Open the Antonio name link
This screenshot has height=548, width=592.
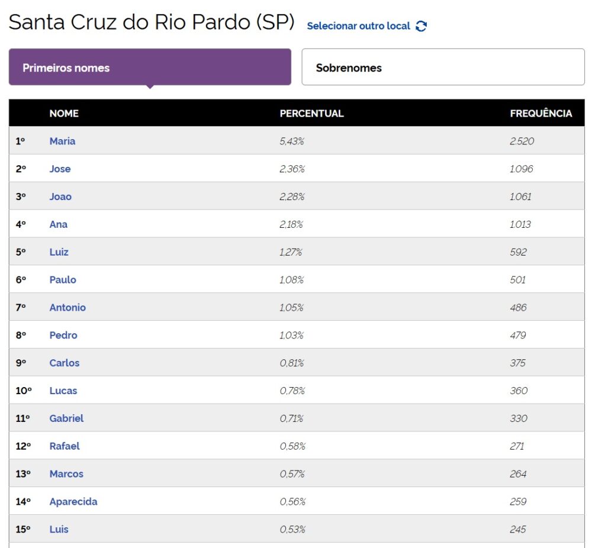tap(67, 308)
